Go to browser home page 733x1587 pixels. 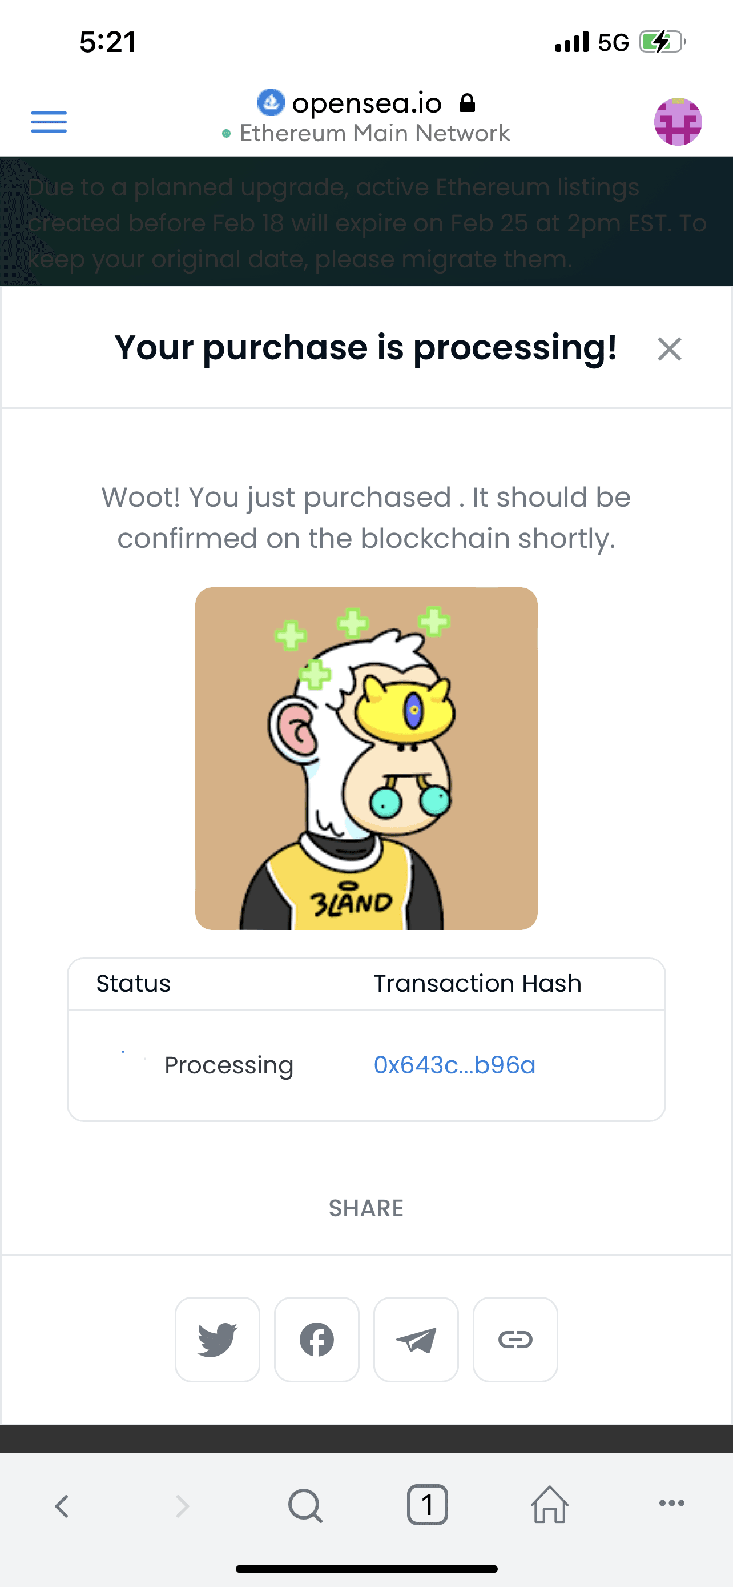[550, 1506]
